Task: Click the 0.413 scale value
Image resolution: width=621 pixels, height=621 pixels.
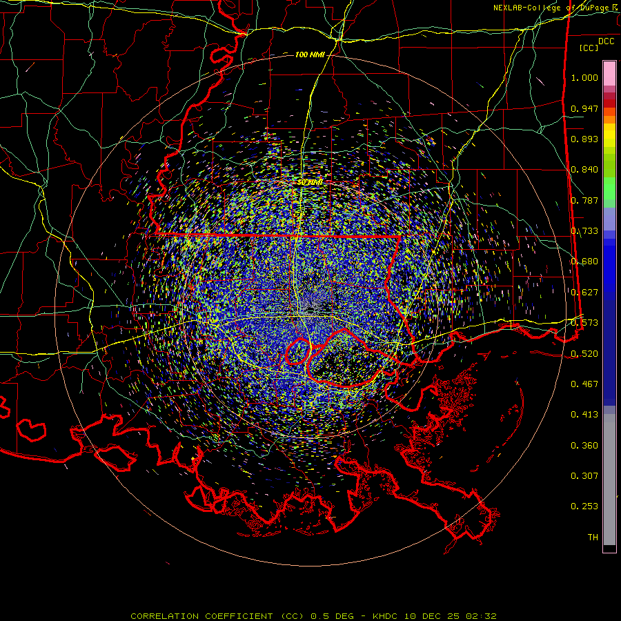Action: point(584,414)
